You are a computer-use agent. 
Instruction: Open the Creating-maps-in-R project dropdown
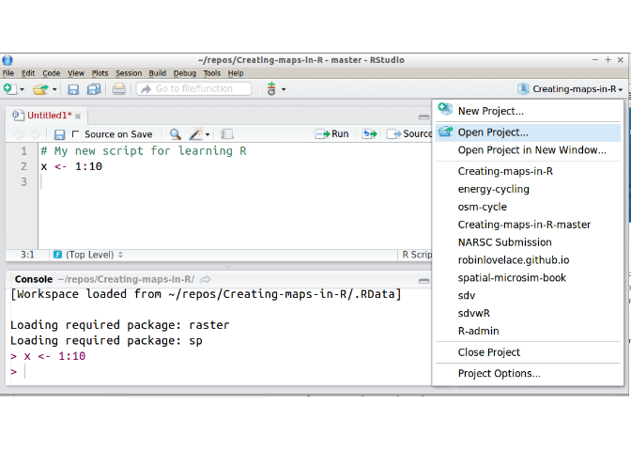click(x=571, y=89)
